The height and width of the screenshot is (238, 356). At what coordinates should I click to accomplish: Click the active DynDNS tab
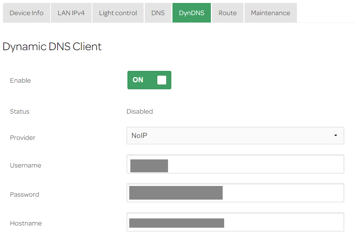[191, 13]
